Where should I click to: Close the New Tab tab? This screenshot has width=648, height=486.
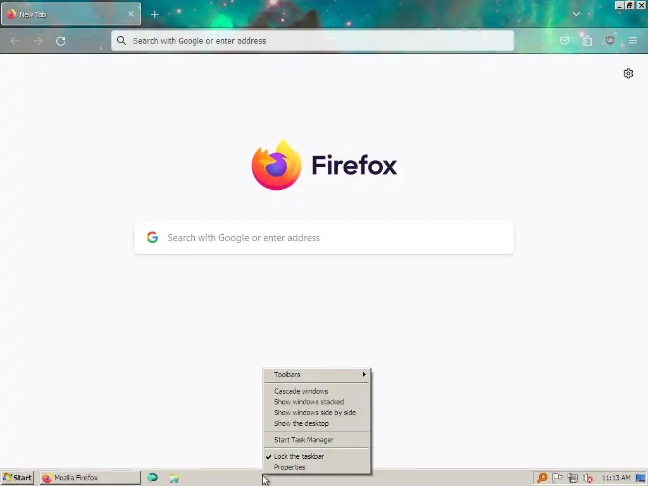click(131, 14)
